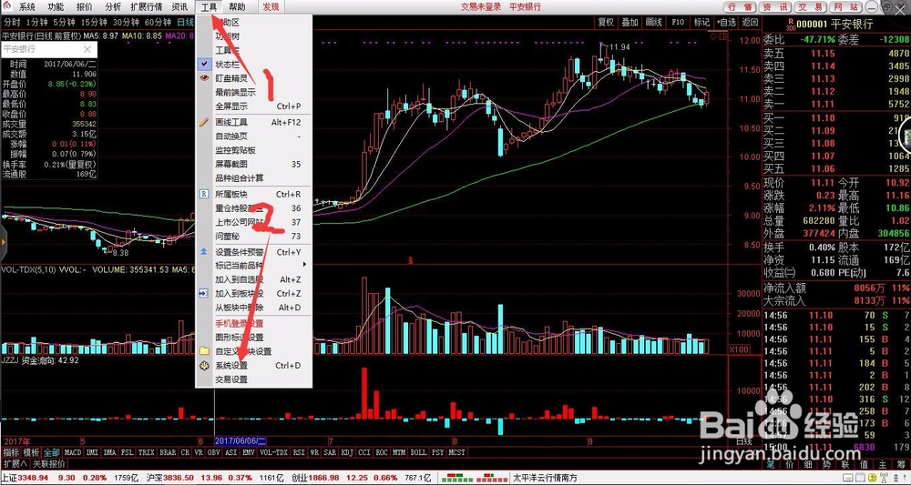Select the RSI indicator tab
Viewport: 911px width, 485px height.
pyautogui.click(x=299, y=452)
